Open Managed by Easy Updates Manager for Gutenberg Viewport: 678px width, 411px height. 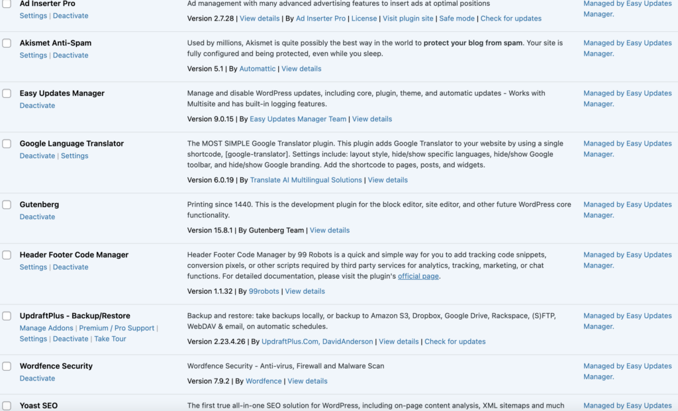point(628,210)
